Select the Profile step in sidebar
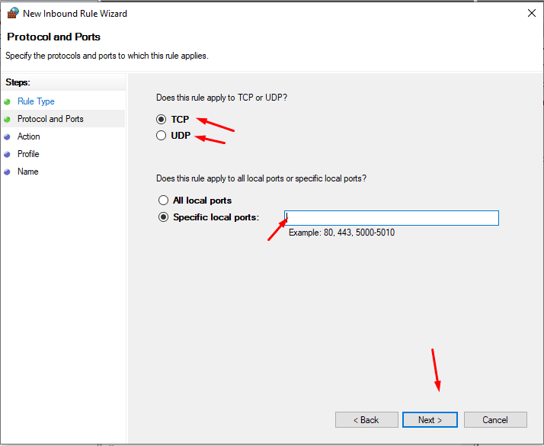 [x=28, y=154]
